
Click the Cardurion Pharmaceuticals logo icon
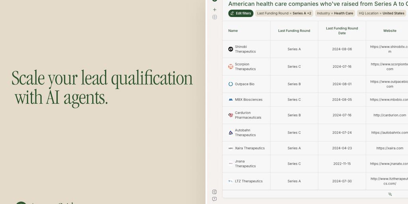(231, 115)
